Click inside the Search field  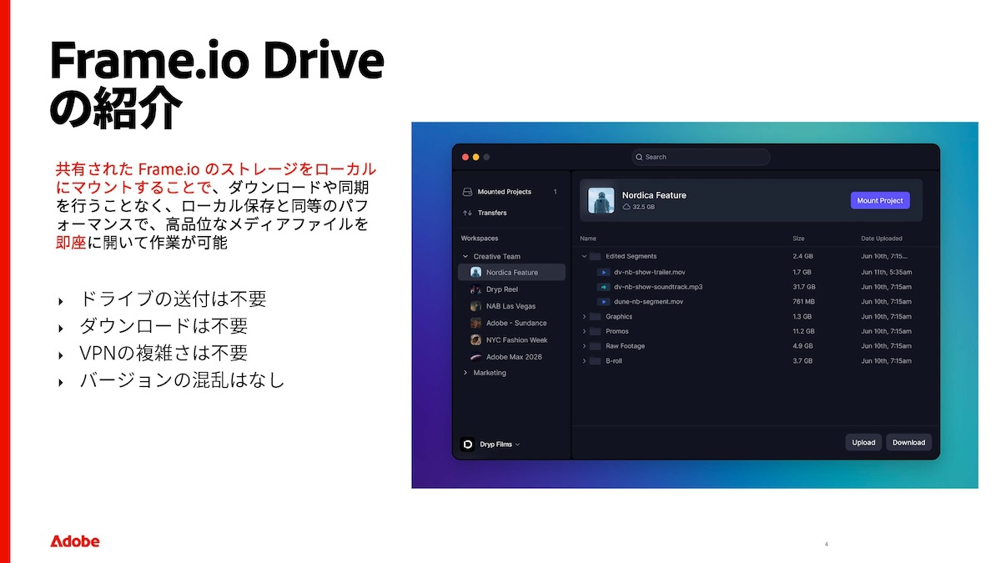pyautogui.click(x=701, y=157)
